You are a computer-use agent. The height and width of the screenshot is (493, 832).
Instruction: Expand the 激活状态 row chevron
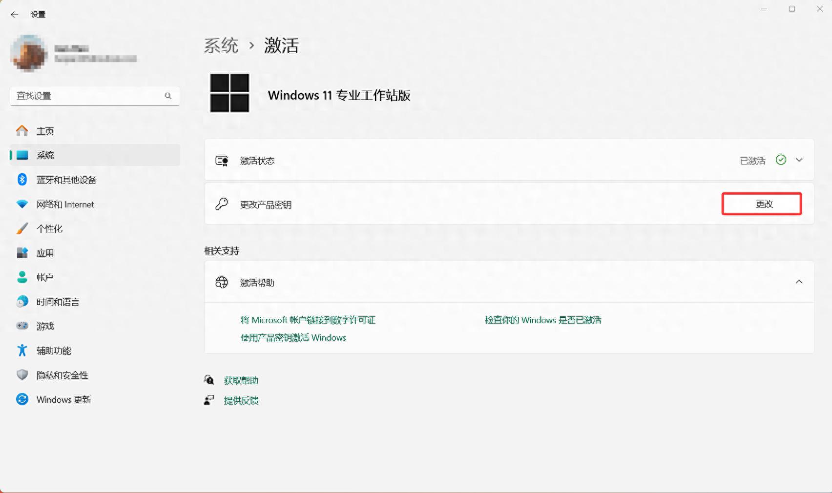[799, 160]
